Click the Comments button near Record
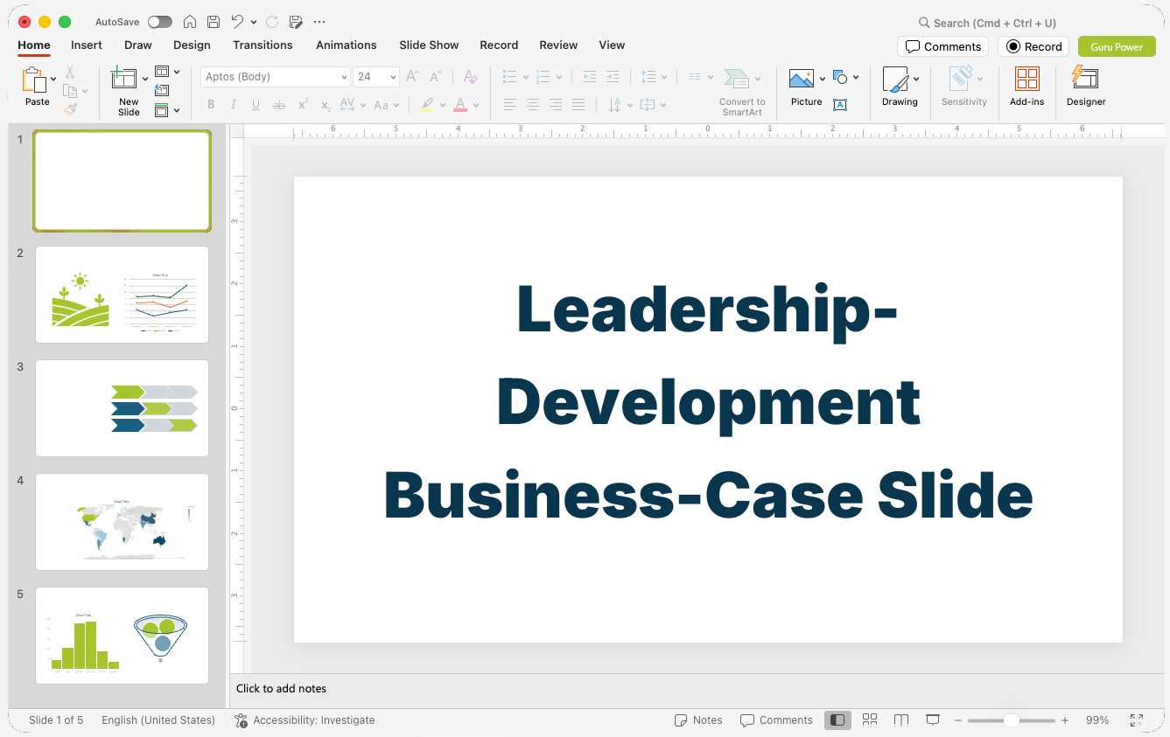Screen dimensions: 1170x737 (942, 46)
